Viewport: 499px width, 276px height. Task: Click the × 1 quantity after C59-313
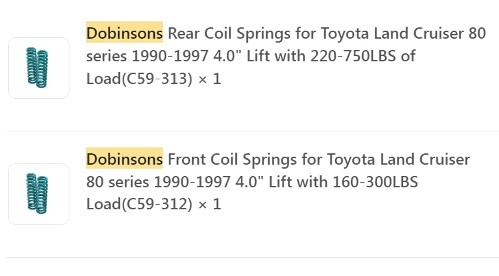coord(209,79)
